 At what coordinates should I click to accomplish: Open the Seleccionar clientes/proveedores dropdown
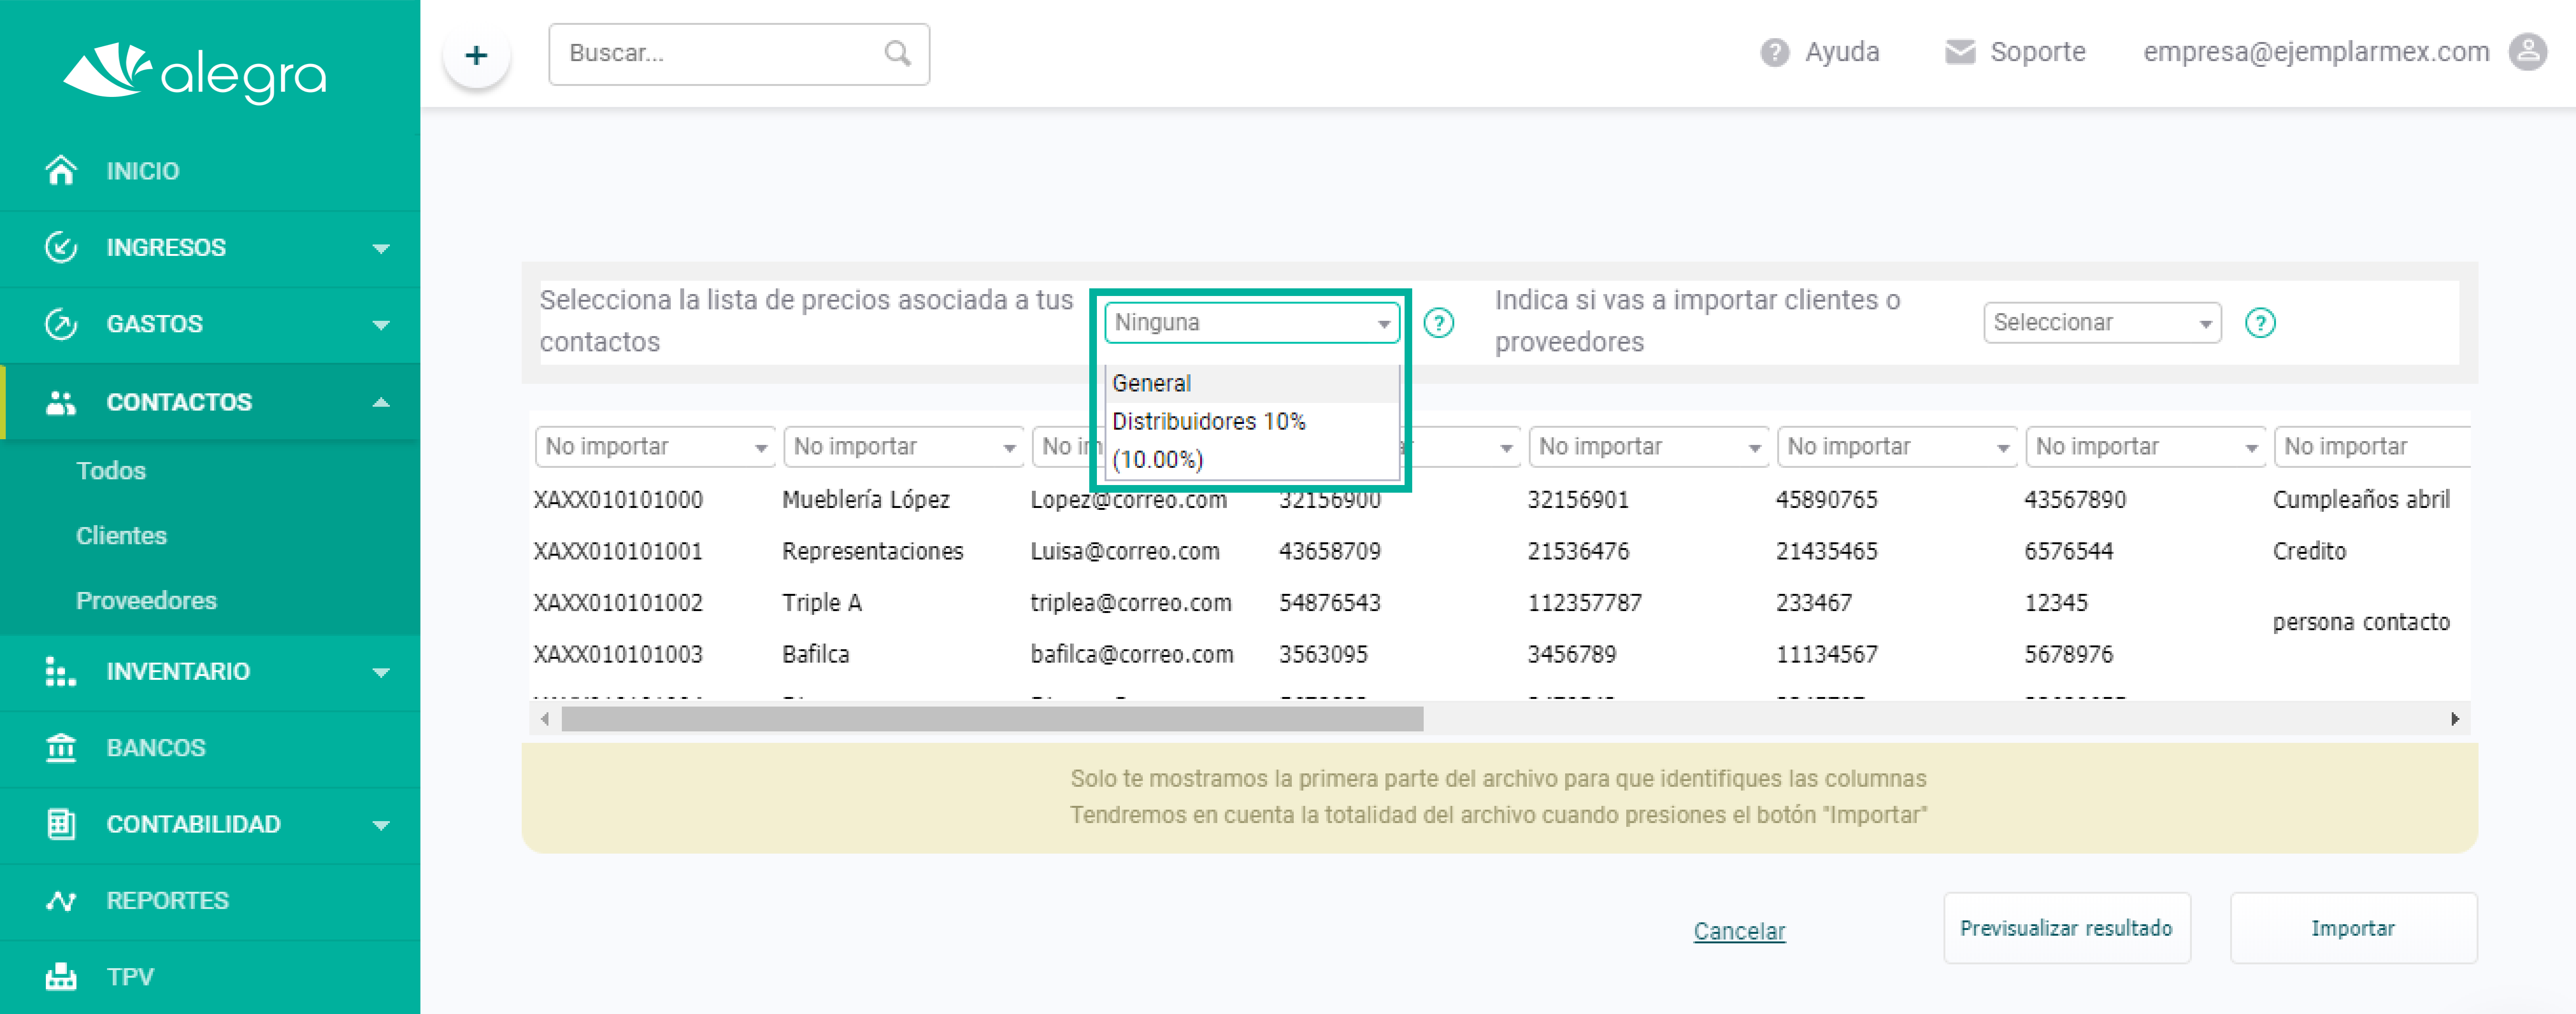pos(2102,323)
